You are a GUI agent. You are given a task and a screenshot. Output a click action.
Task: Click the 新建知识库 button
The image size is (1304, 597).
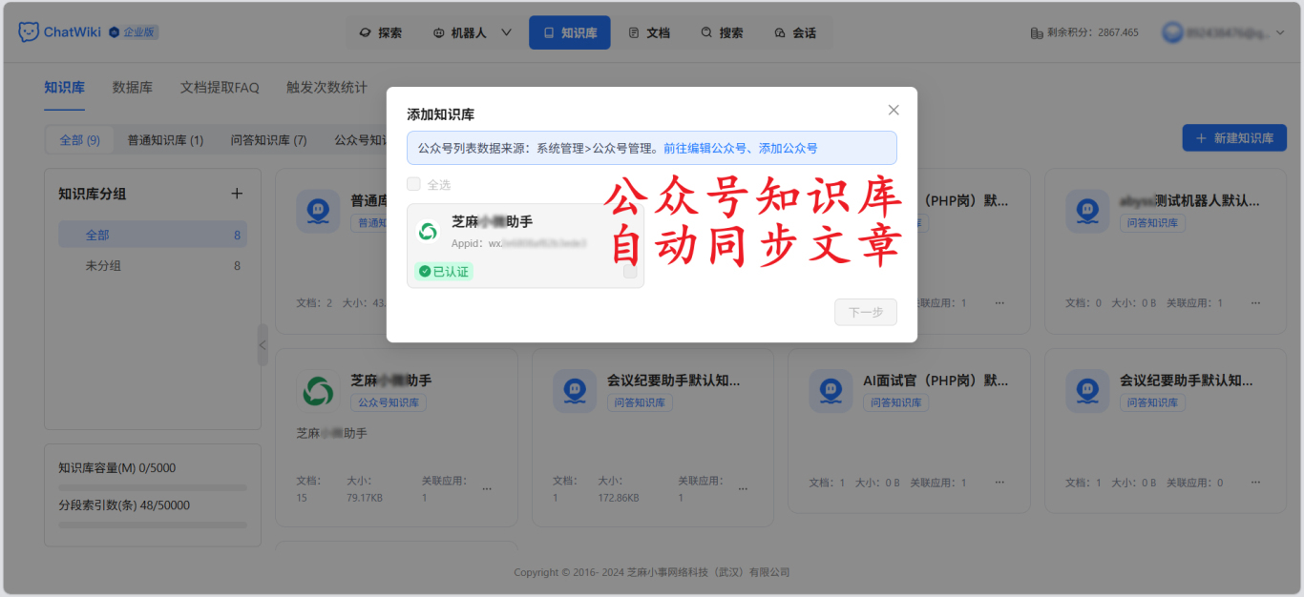pyautogui.click(x=1233, y=137)
